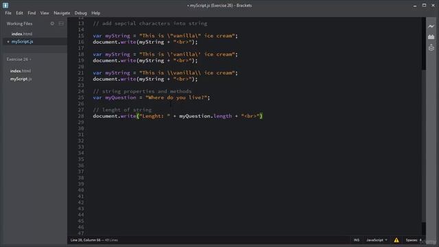Click the Spaces indentation setting
439x247 pixels.
point(414,240)
